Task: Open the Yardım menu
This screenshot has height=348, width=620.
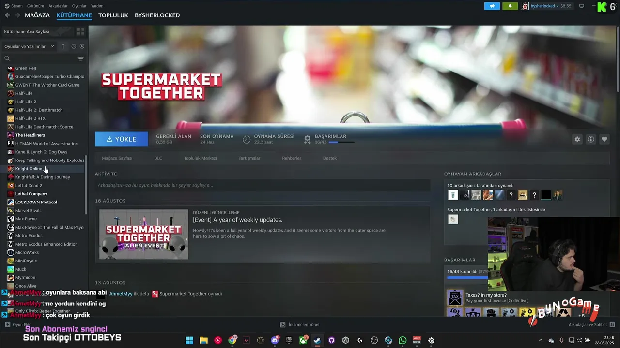Action: (x=97, y=6)
